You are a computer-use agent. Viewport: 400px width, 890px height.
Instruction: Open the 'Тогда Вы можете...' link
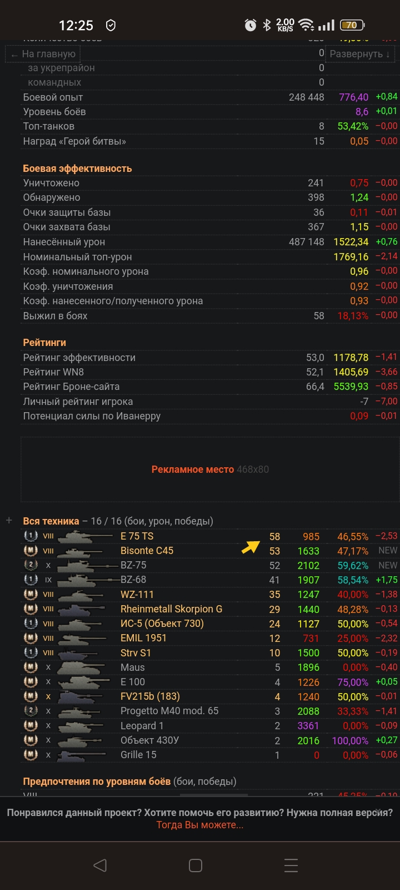[x=200, y=825]
